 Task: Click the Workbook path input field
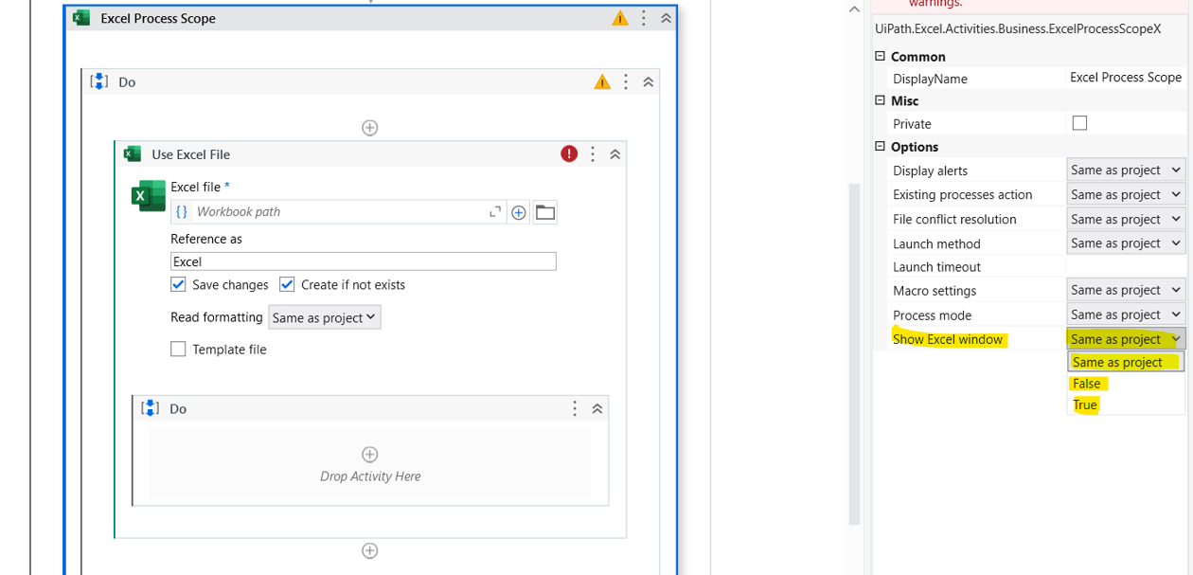[x=339, y=212]
